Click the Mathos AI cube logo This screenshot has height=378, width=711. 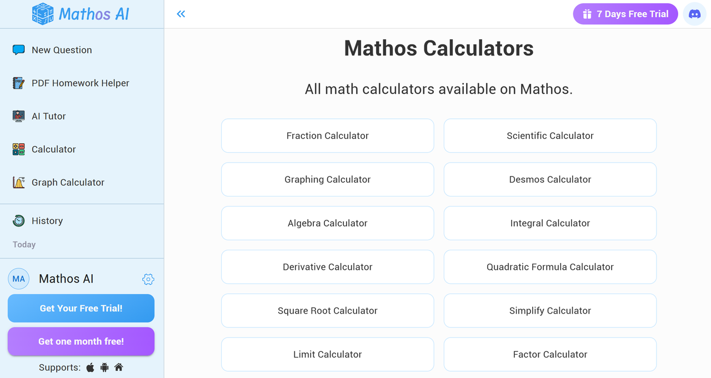[x=42, y=13]
